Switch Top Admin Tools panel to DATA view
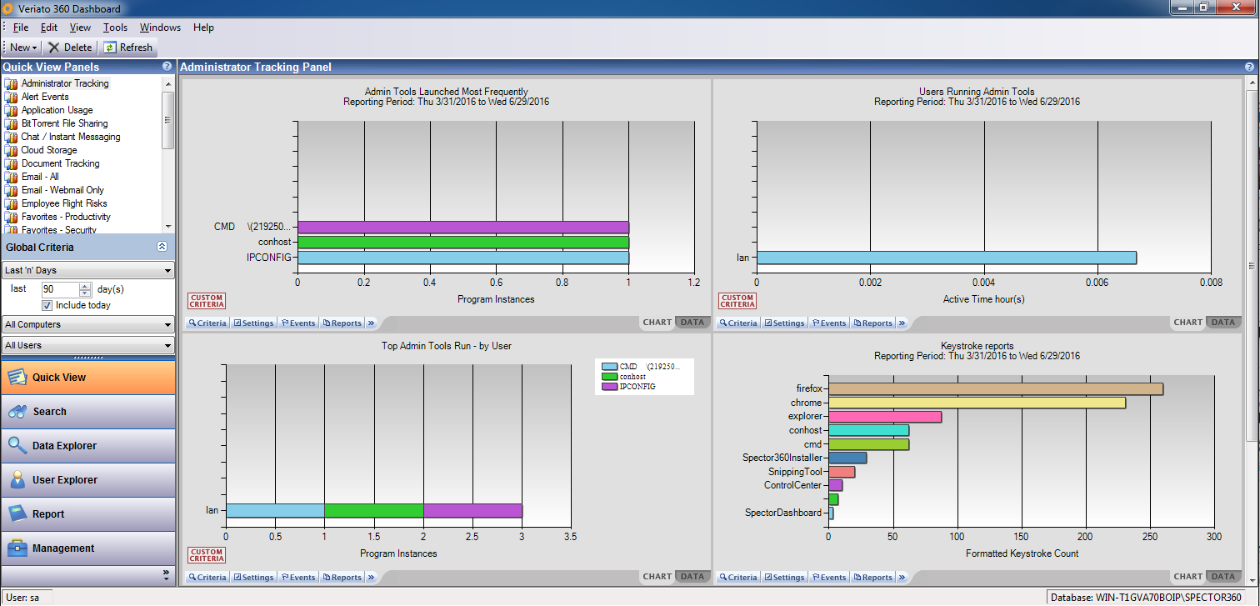This screenshot has width=1260, height=606. [692, 577]
